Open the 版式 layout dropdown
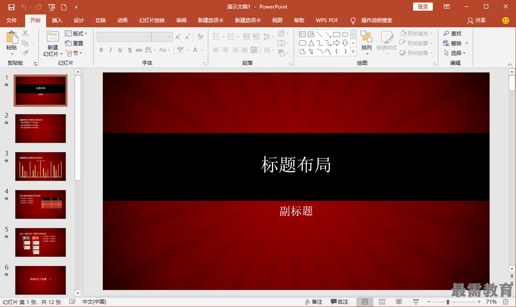The image size is (516, 307). tap(76, 33)
